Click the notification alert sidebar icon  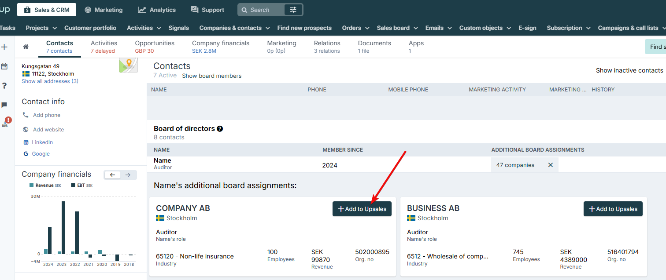6,123
